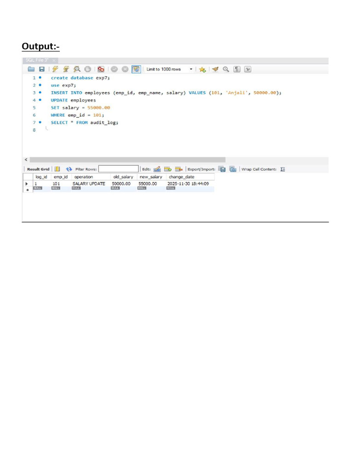
Task: Toggle auto-commit mode
Action: [x=136, y=69]
